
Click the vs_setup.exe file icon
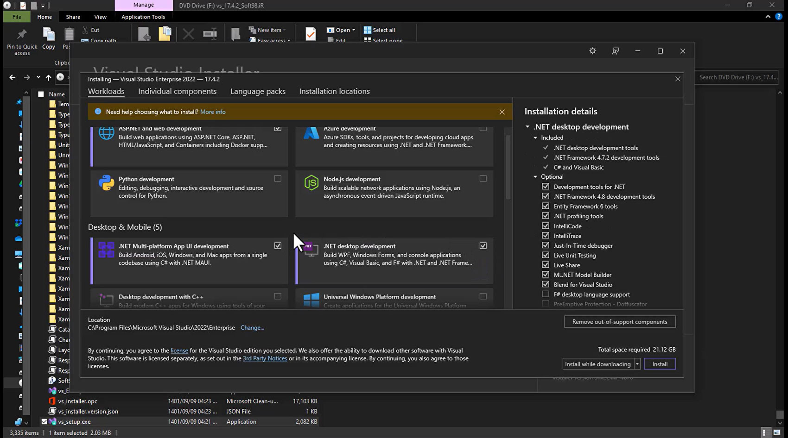coord(53,422)
